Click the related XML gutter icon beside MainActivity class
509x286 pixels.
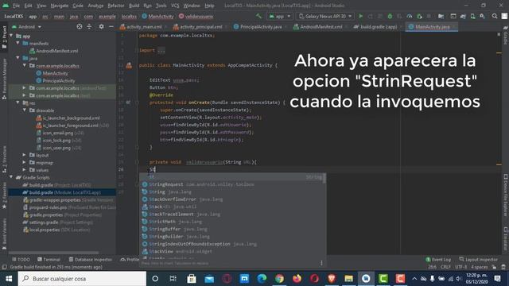click(x=129, y=65)
